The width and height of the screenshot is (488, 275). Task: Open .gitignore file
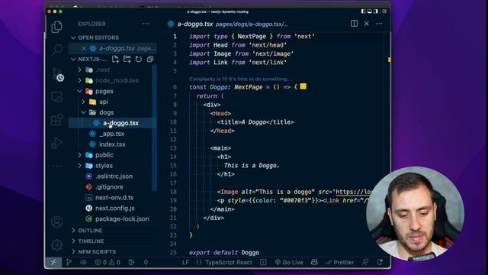[x=109, y=187]
